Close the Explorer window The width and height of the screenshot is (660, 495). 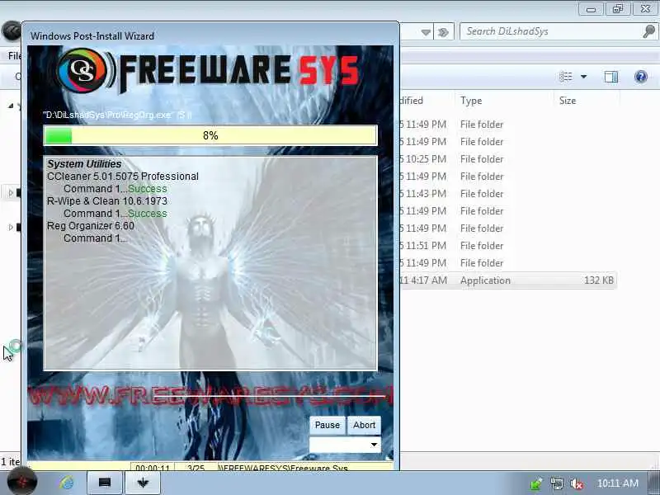tap(645, 9)
